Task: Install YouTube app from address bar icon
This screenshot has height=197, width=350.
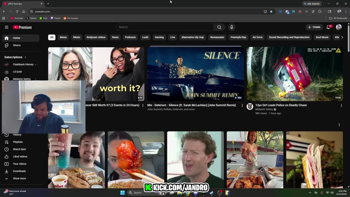Action: [265, 11]
